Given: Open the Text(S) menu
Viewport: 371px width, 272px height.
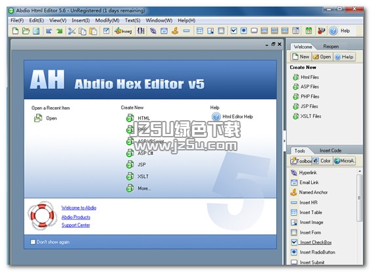Looking at the screenshot, I should point(132,20).
